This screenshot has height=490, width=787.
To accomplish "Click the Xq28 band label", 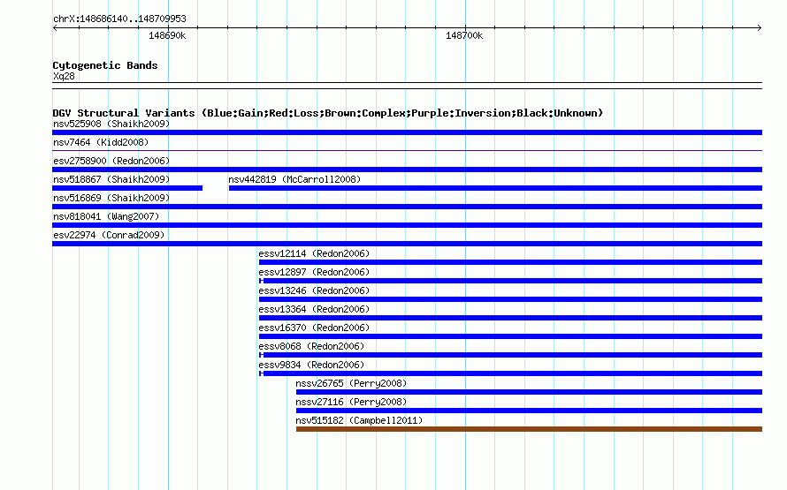I will [x=64, y=76].
